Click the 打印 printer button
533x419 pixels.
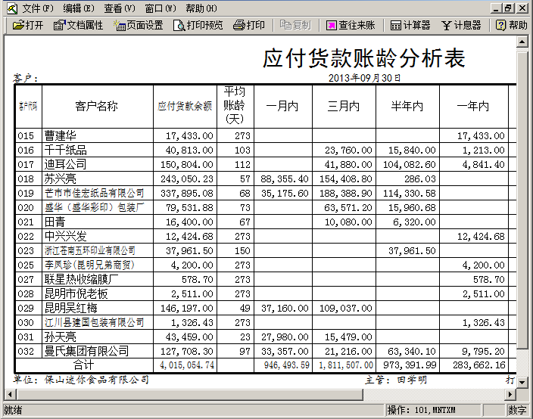click(x=249, y=25)
